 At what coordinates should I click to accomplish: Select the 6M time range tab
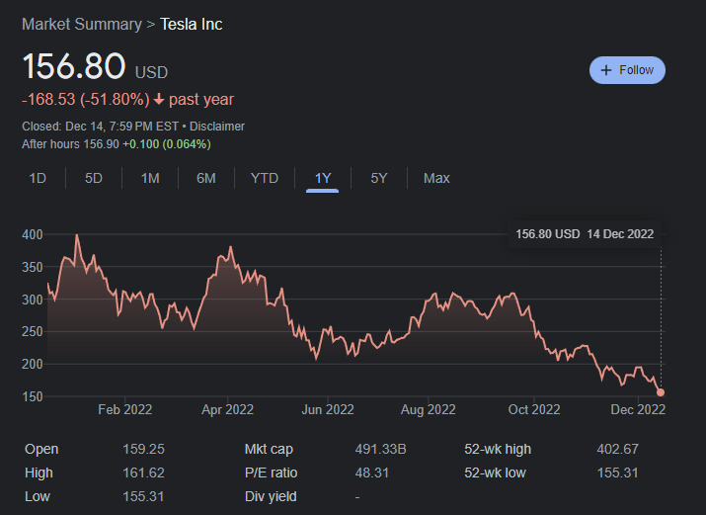pyautogui.click(x=205, y=179)
